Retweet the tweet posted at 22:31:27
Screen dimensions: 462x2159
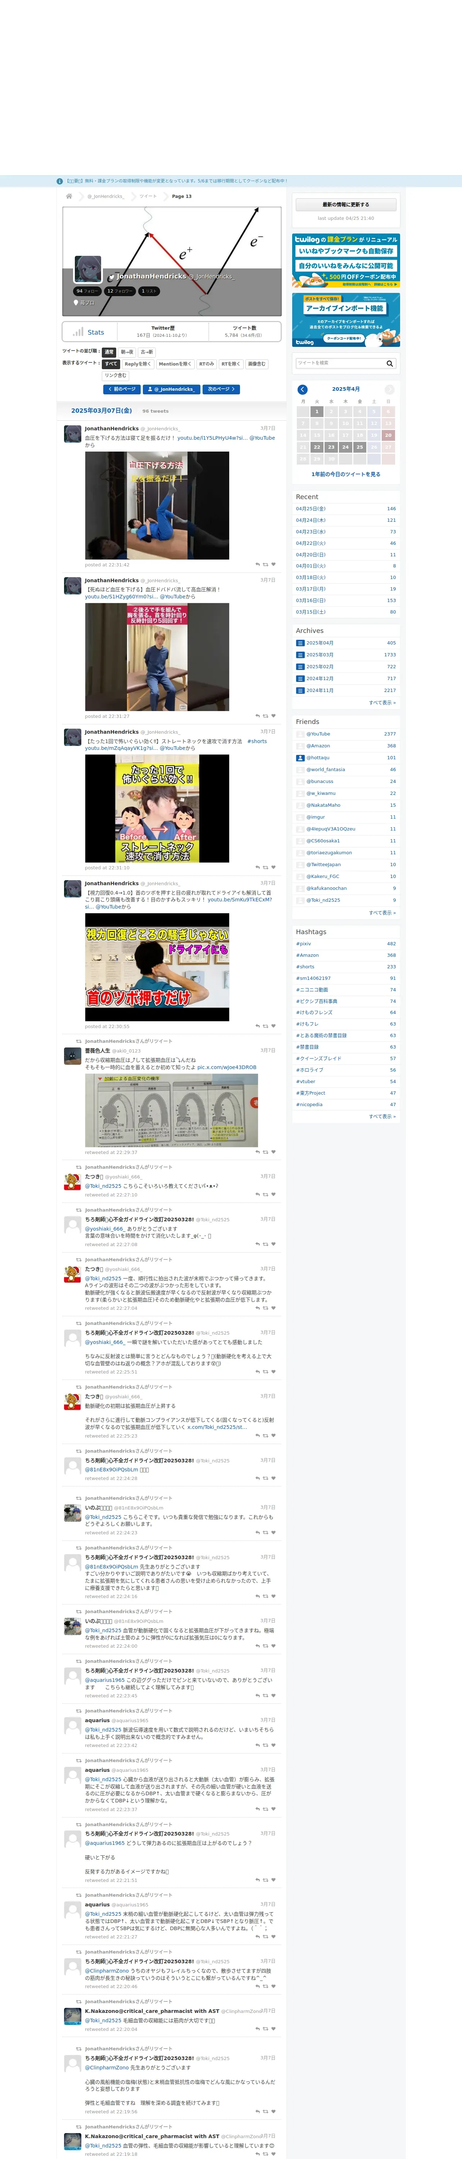(x=266, y=716)
